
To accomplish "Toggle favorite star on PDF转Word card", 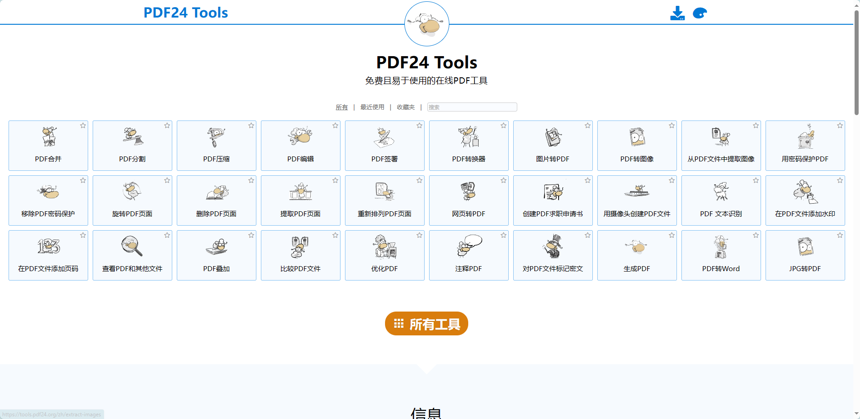I will 756,236.
